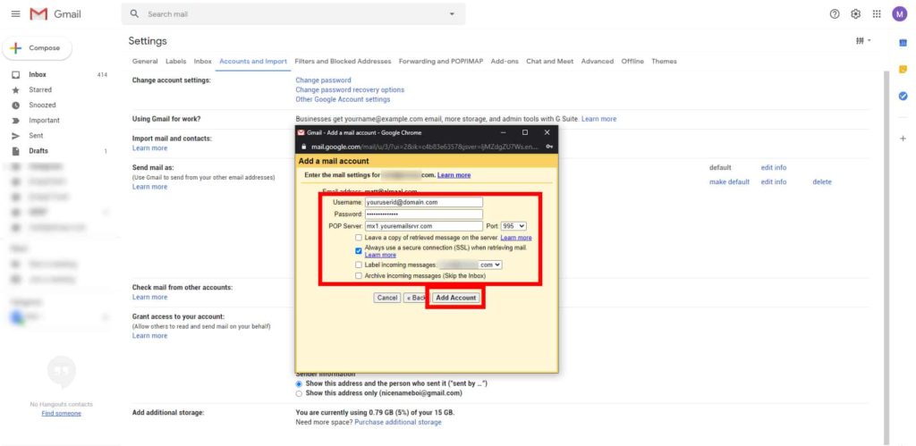Click Learn more under Grant access
Image resolution: width=916 pixels, height=446 pixels.
pyautogui.click(x=149, y=336)
